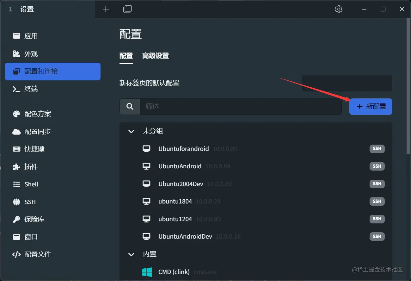411x281 pixels.
Task: Select the Ubuntu2004Dev profile
Action: coord(256,184)
